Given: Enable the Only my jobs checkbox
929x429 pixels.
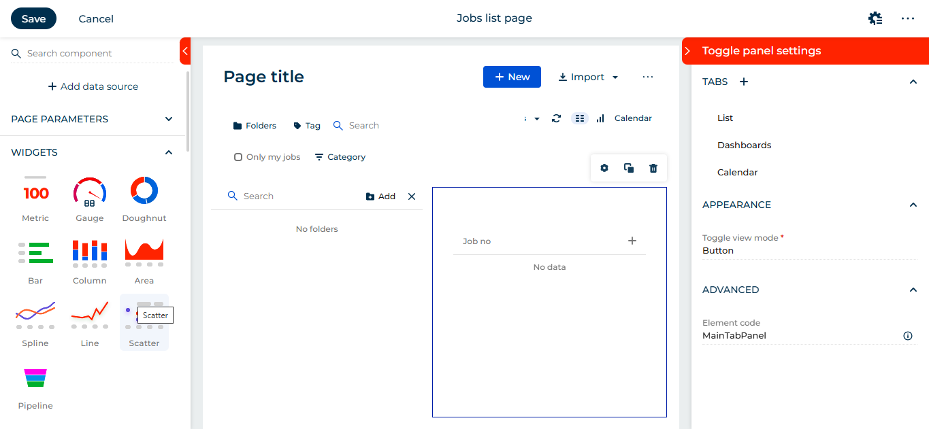Looking at the screenshot, I should [239, 156].
